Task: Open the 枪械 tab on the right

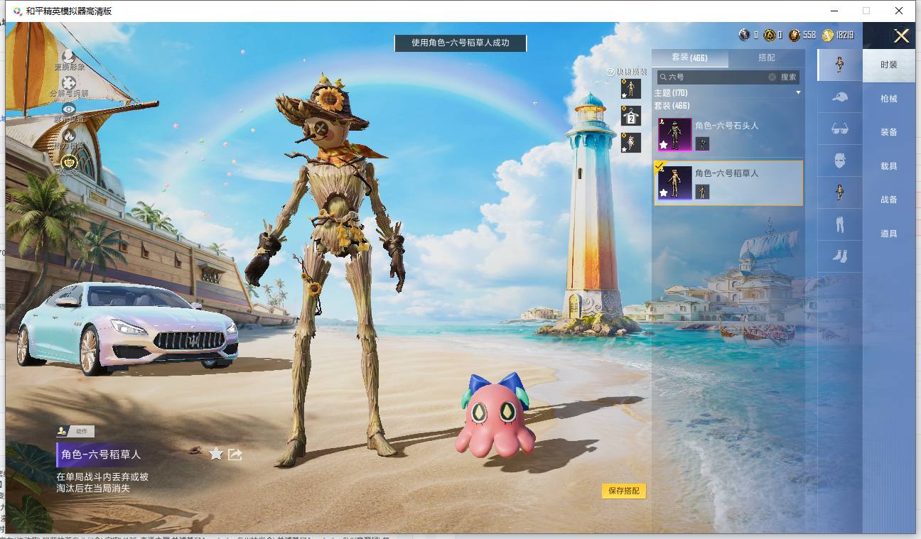Action: click(x=889, y=99)
